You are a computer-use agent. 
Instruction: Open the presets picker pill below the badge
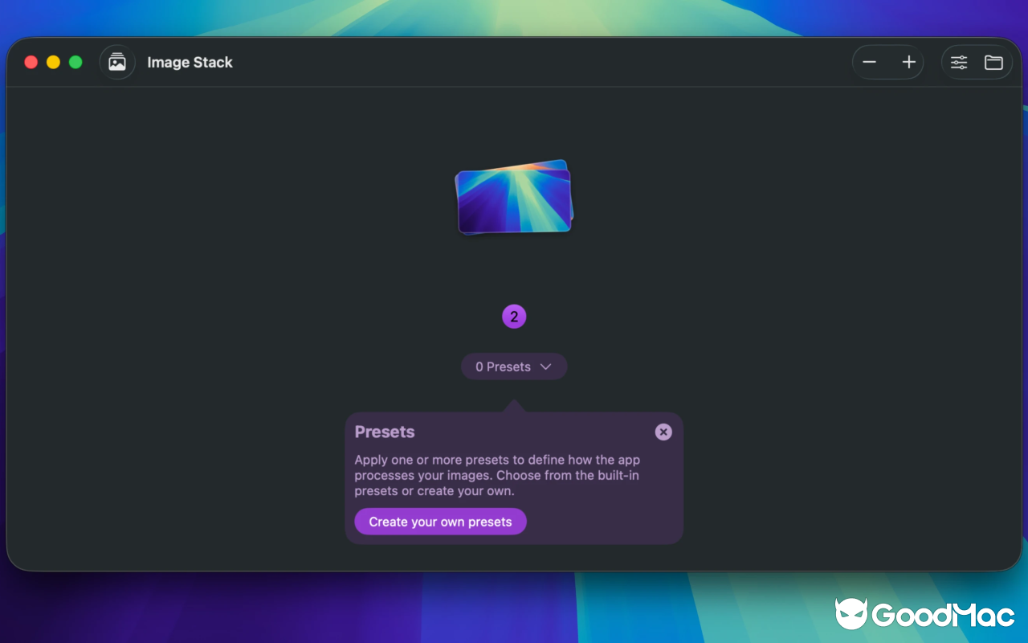[x=514, y=367]
